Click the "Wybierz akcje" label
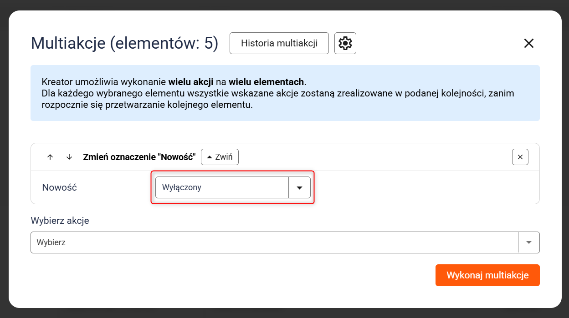 (x=60, y=221)
